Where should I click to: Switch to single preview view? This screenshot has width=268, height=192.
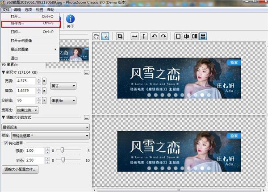click(178, 36)
